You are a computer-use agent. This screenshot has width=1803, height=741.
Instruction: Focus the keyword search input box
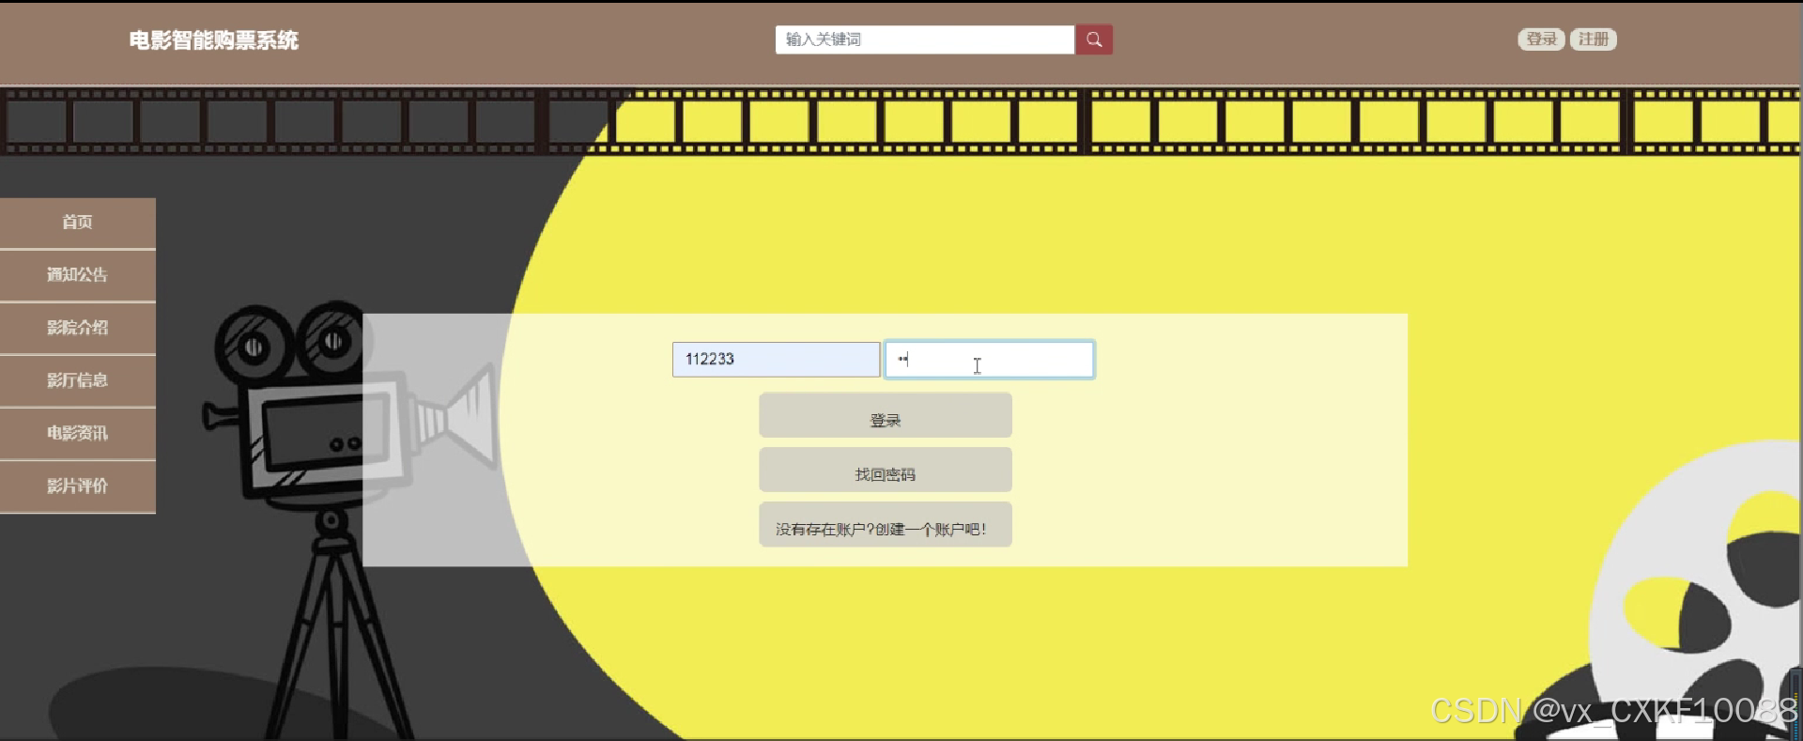click(925, 39)
